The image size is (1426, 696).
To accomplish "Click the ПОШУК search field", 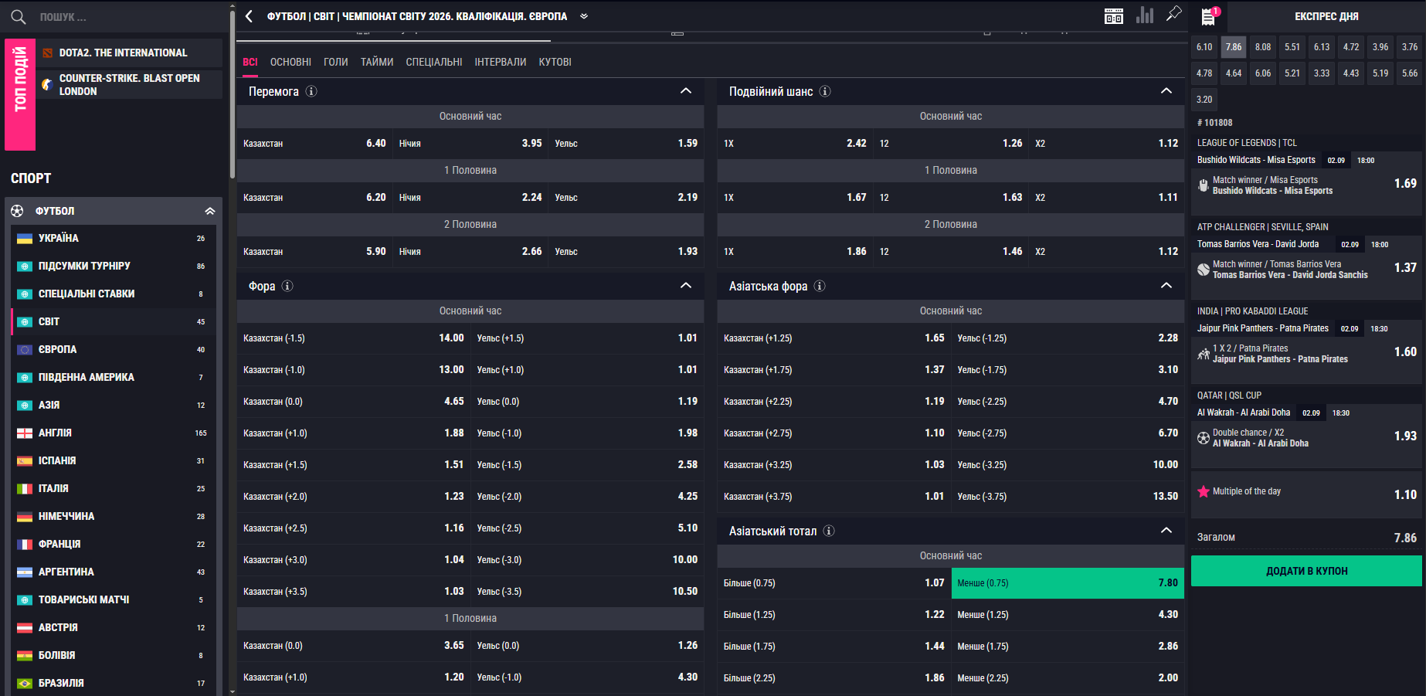I will click(116, 17).
